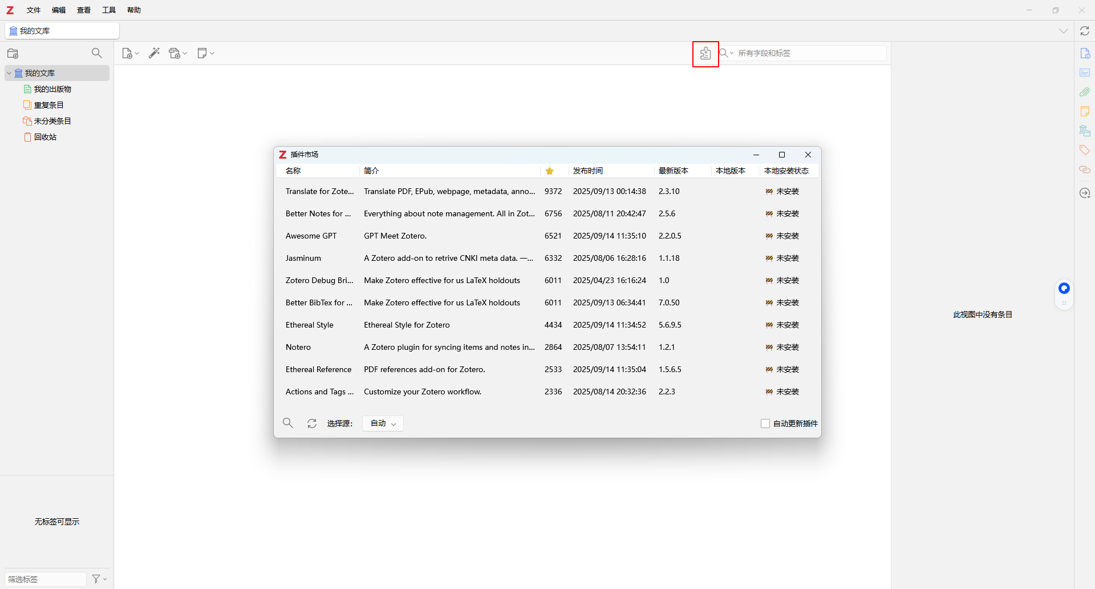
Task: Open the add attachment dropdown arrow
Action: tap(185, 54)
